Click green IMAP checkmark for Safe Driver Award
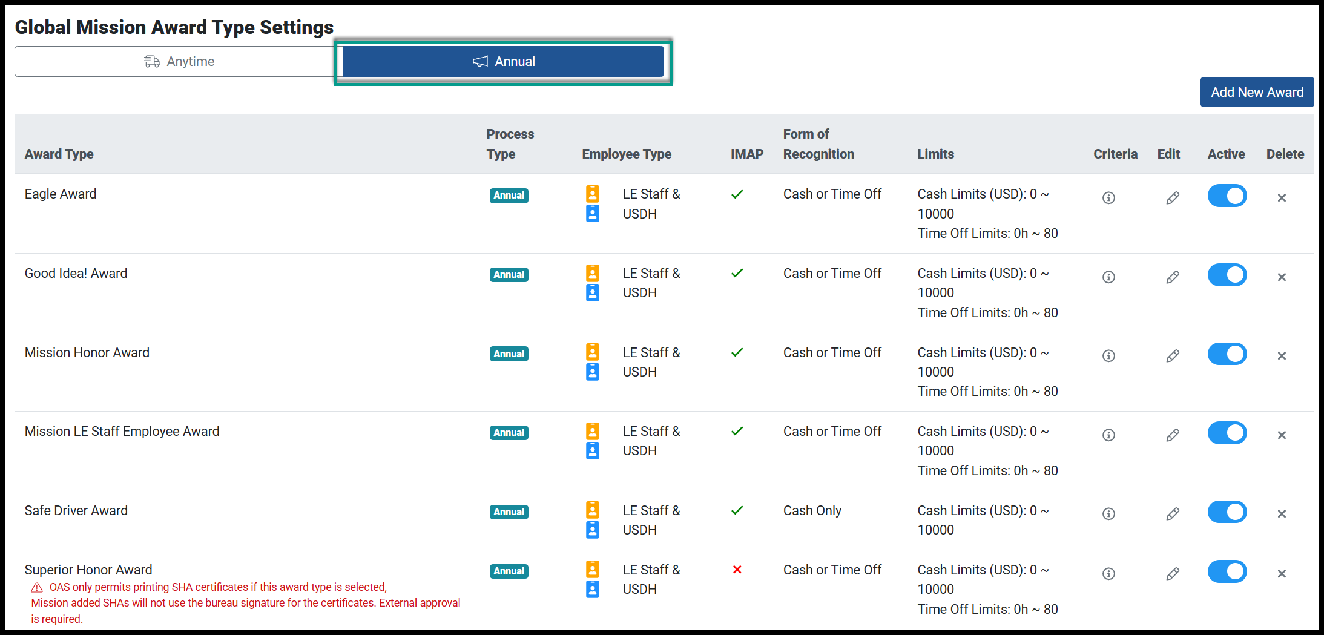The image size is (1324, 635). [737, 510]
